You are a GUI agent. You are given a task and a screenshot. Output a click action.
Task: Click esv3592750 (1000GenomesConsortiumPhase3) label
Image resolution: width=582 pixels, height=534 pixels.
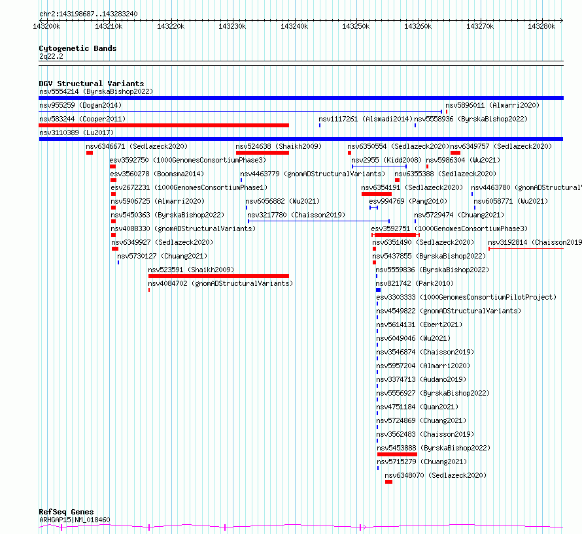188,160
